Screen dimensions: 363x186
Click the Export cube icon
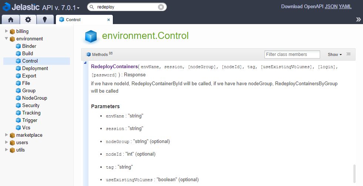18,76
